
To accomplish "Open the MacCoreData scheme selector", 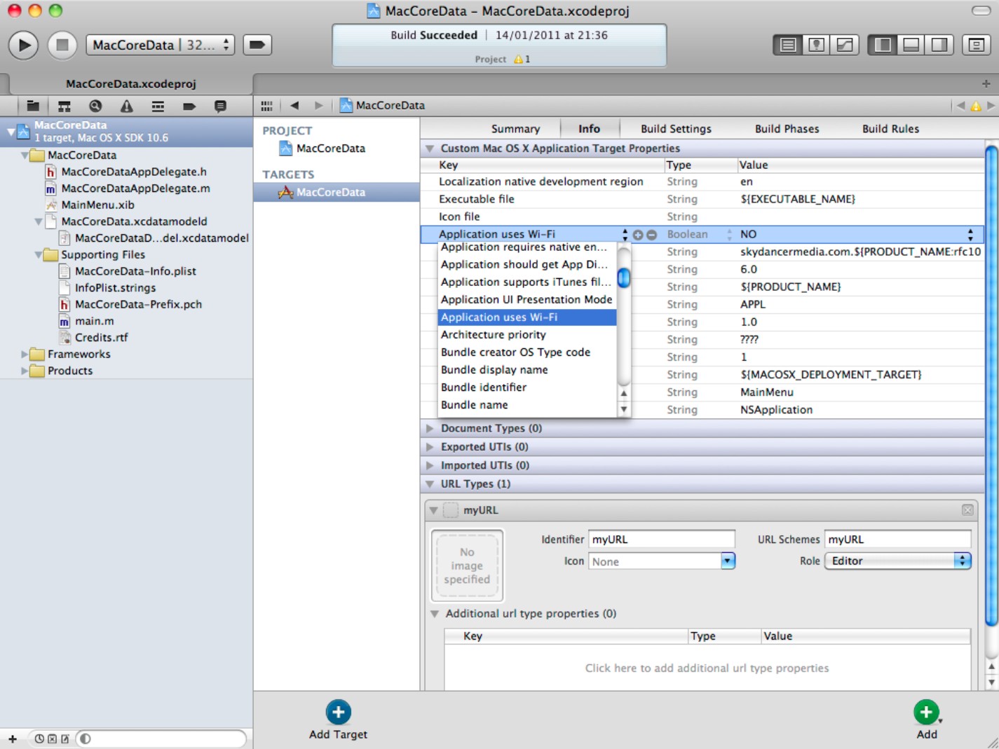I will (x=160, y=45).
